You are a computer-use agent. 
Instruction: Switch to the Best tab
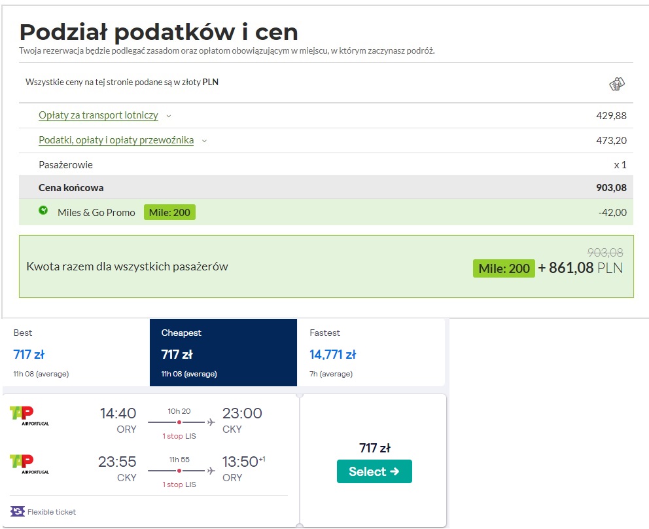(x=76, y=352)
